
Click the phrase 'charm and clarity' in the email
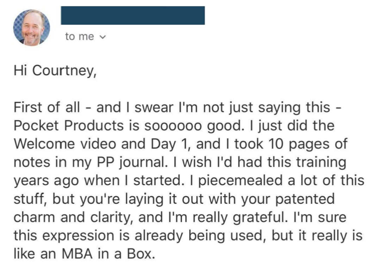click(71, 217)
